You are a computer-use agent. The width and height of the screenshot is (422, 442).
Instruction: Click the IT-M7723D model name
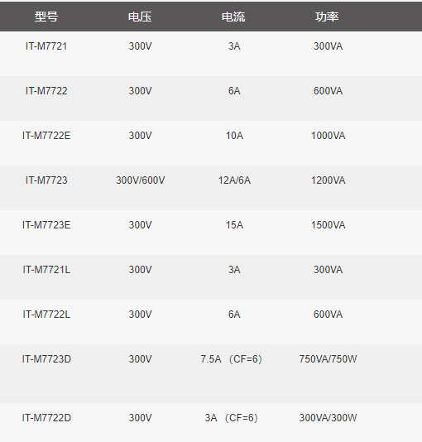coord(46,359)
